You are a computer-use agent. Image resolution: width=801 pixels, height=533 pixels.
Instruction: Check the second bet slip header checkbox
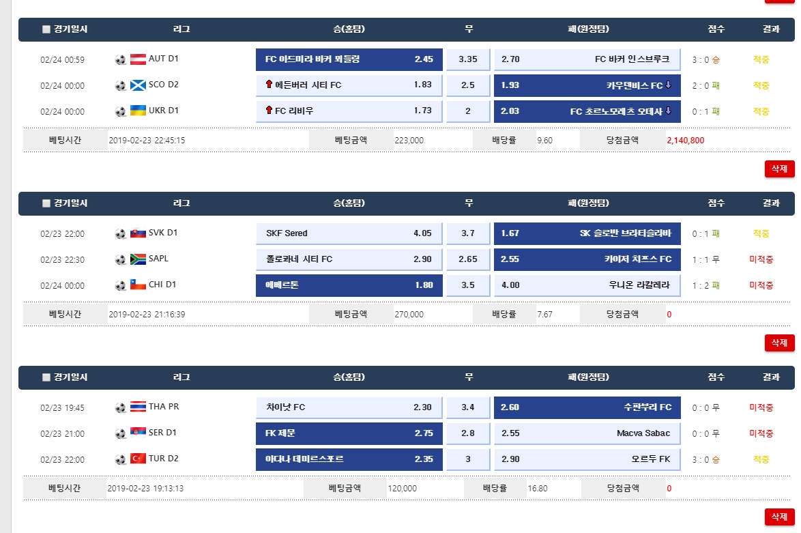point(46,203)
